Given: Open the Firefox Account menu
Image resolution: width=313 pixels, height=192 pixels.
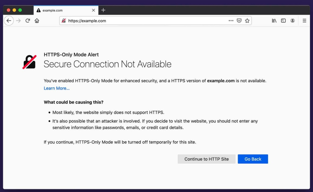Looking at the screenshot, I should [x=293, y=20].
